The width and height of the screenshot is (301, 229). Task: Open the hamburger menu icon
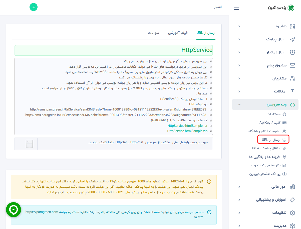pyautogui.click(x=236, y=8)
